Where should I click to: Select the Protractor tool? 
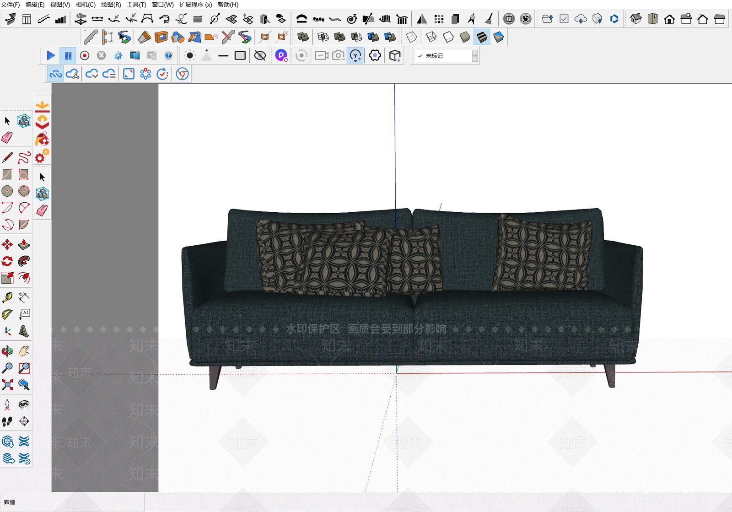(7, 314)
